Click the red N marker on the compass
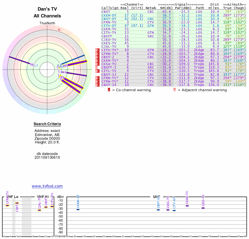The image size is (249, 239). pyautogui.click(x=59, y=30)
